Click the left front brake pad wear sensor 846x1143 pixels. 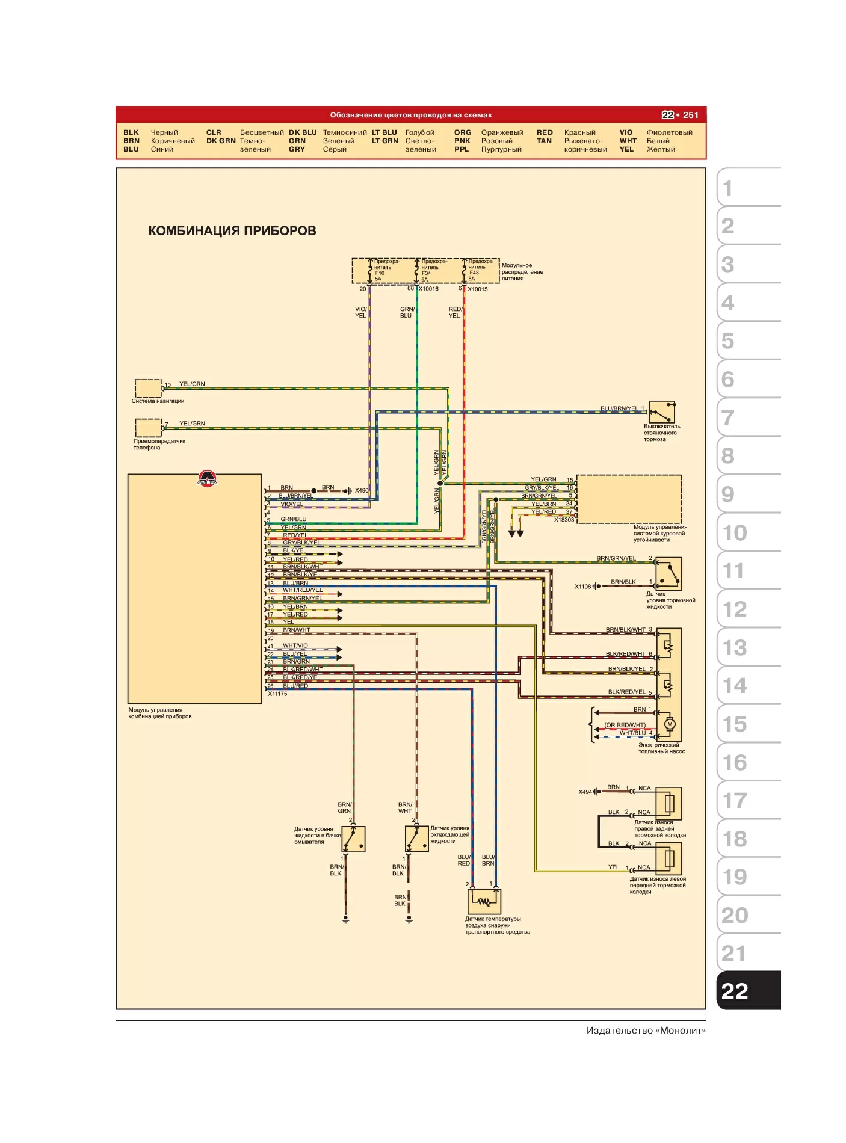(x=668, y=858)
